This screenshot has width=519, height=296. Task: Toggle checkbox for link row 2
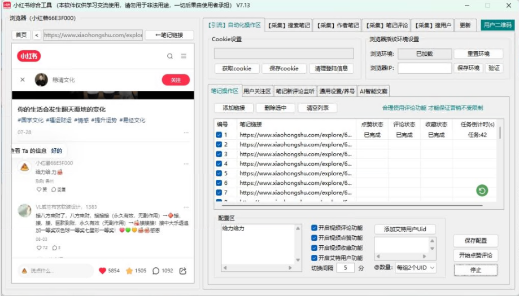(219, 144)
